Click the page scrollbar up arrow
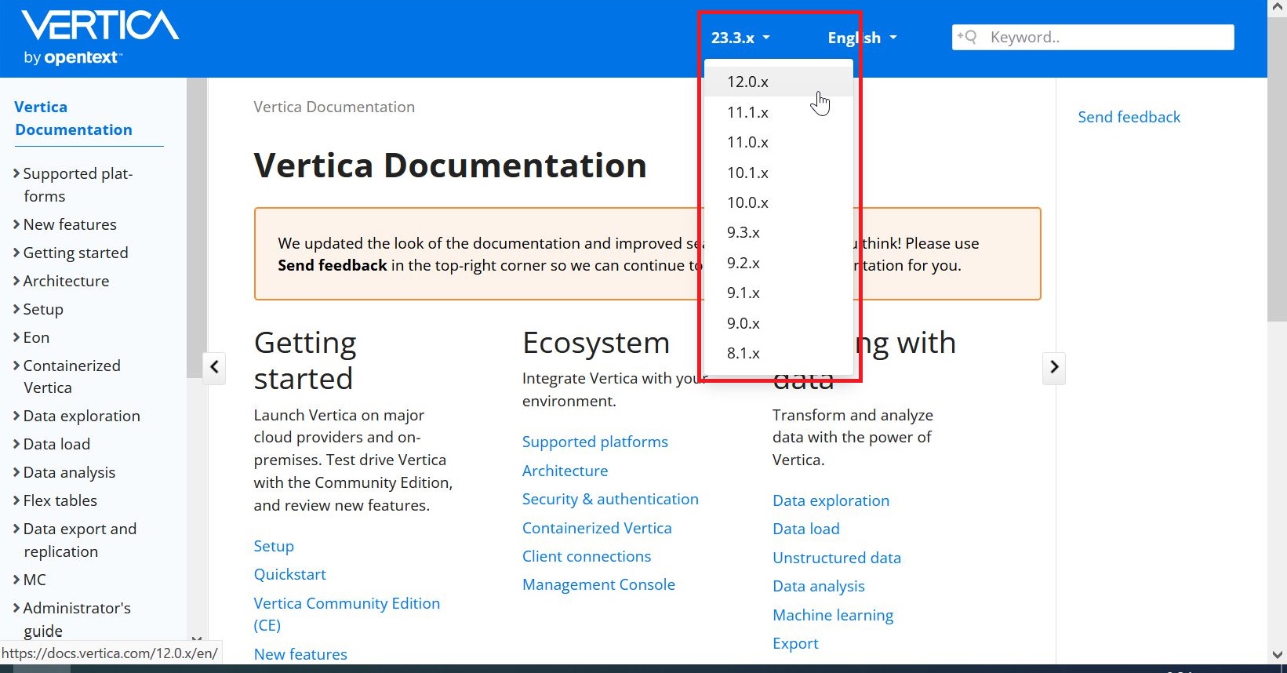Image resolution: width=1287 pixels, height=673 pixels. click(x=1277, y=7)
